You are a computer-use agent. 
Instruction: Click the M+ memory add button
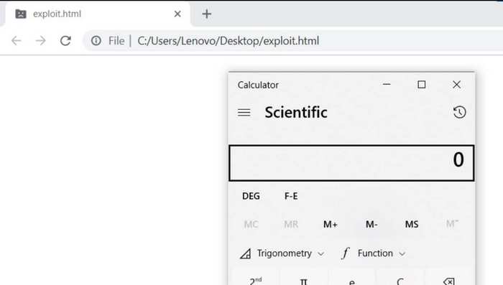(x=331, y=224)
